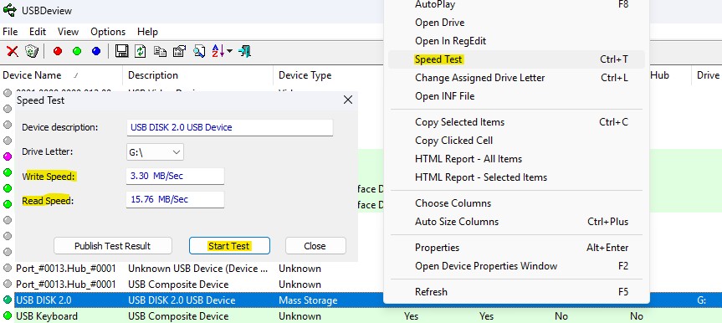The image size is (722, 323).
Task: Click the magenta status dot in device list
Action: (8, 156)
